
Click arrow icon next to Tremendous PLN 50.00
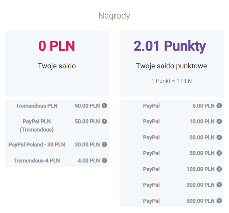pos(104,106)
